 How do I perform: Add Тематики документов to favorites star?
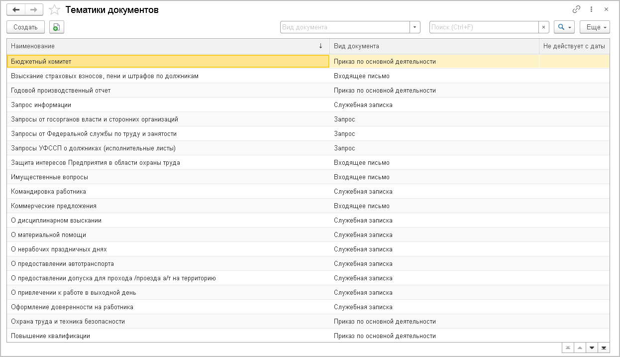[x=55, y=10]
